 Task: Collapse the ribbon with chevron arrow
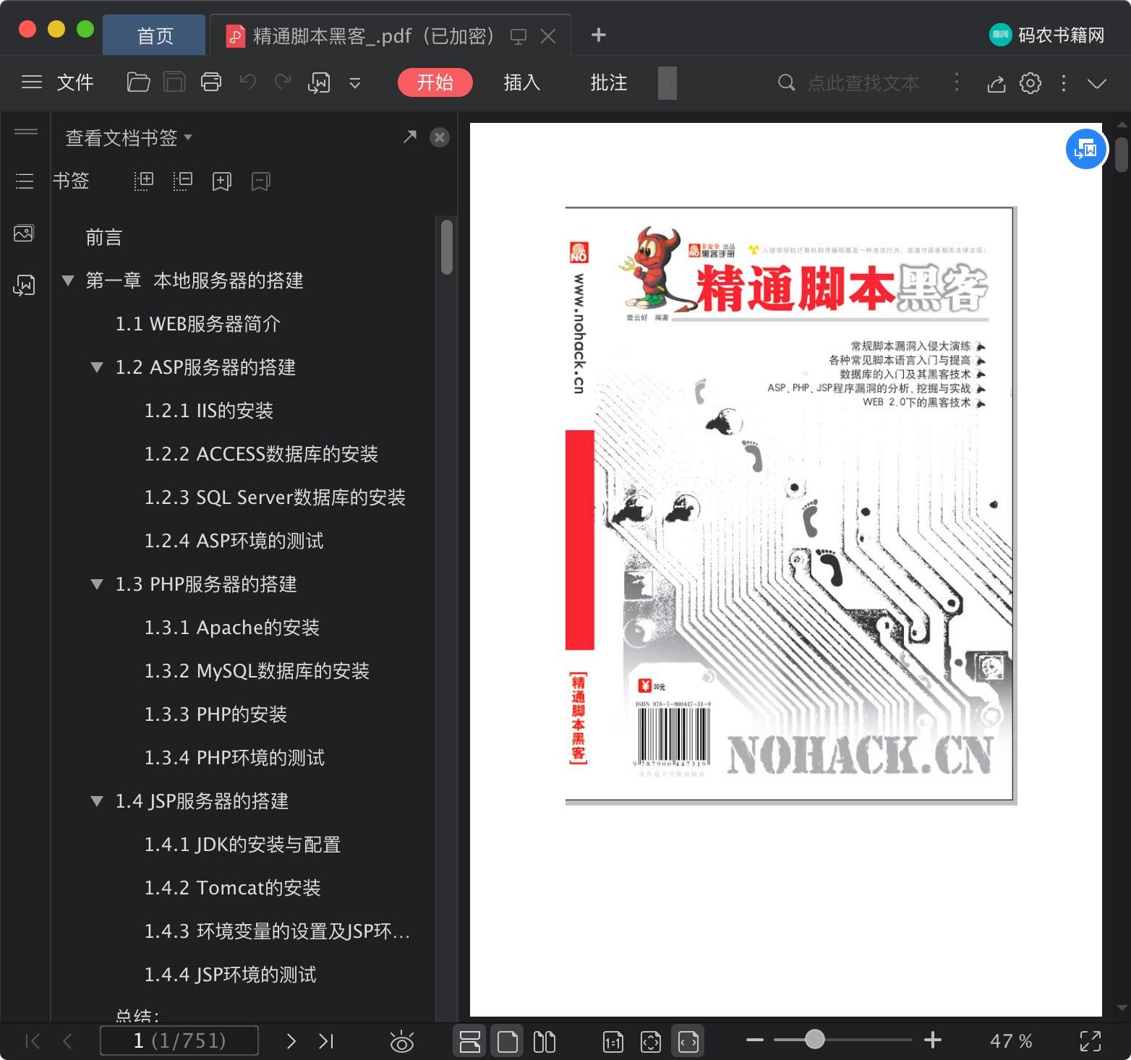tap(1097, 83)
